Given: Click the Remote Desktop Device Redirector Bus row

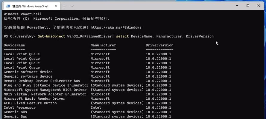Looking at the screenshot, I should [x=87, y=81].
